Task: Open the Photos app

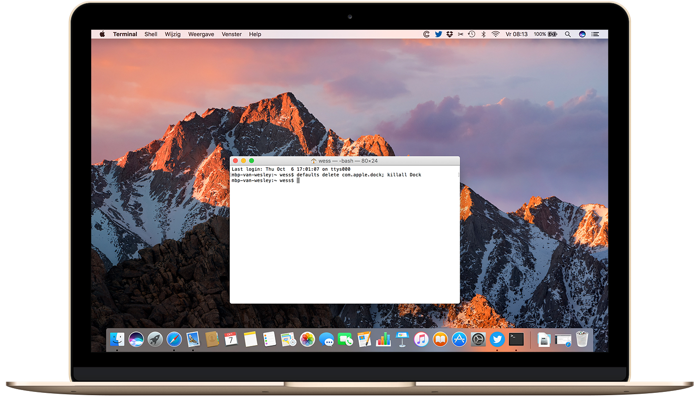Action: (307, 340)
